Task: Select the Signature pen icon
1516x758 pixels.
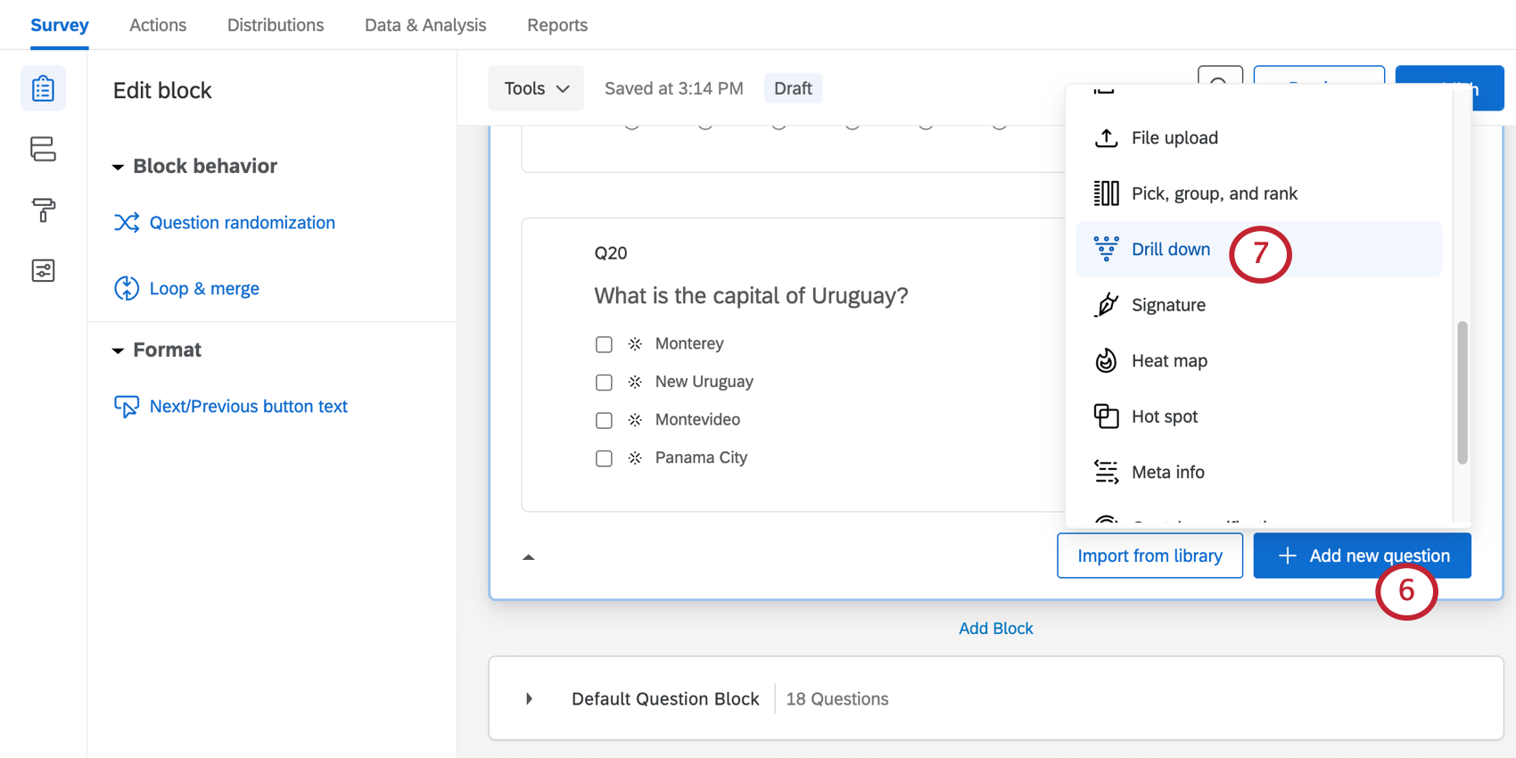Action: 1106,305
